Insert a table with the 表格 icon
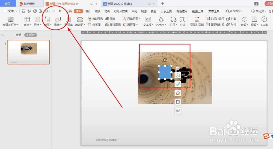273x149 pixels. (27, 19)
